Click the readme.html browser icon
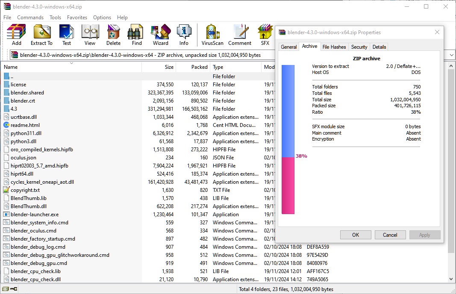 (6, 125)
